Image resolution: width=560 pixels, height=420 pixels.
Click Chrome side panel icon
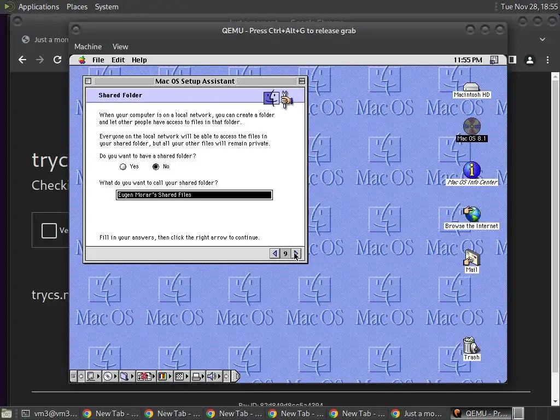coord(512,60)
